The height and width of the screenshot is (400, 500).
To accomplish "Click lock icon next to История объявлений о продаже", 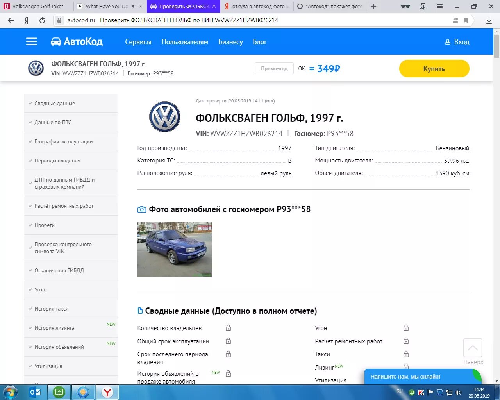I will 229,373.
